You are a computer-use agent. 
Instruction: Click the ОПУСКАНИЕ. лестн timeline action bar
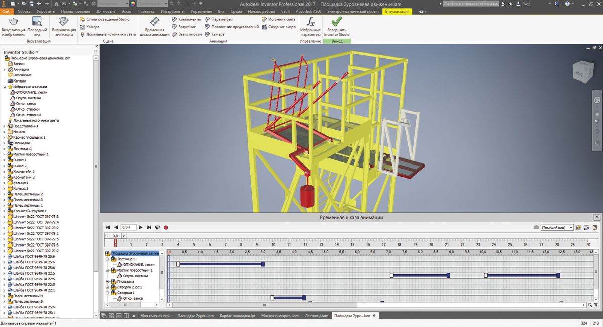(221, 264)
